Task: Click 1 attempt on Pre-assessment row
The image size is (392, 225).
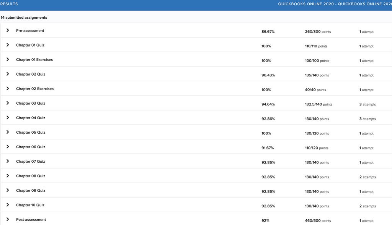Action: (366, 32)
